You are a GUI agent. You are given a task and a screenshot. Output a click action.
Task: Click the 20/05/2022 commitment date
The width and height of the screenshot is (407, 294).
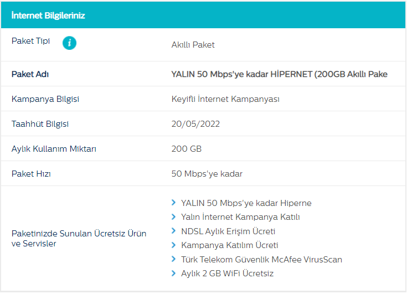tap(195, 124)
